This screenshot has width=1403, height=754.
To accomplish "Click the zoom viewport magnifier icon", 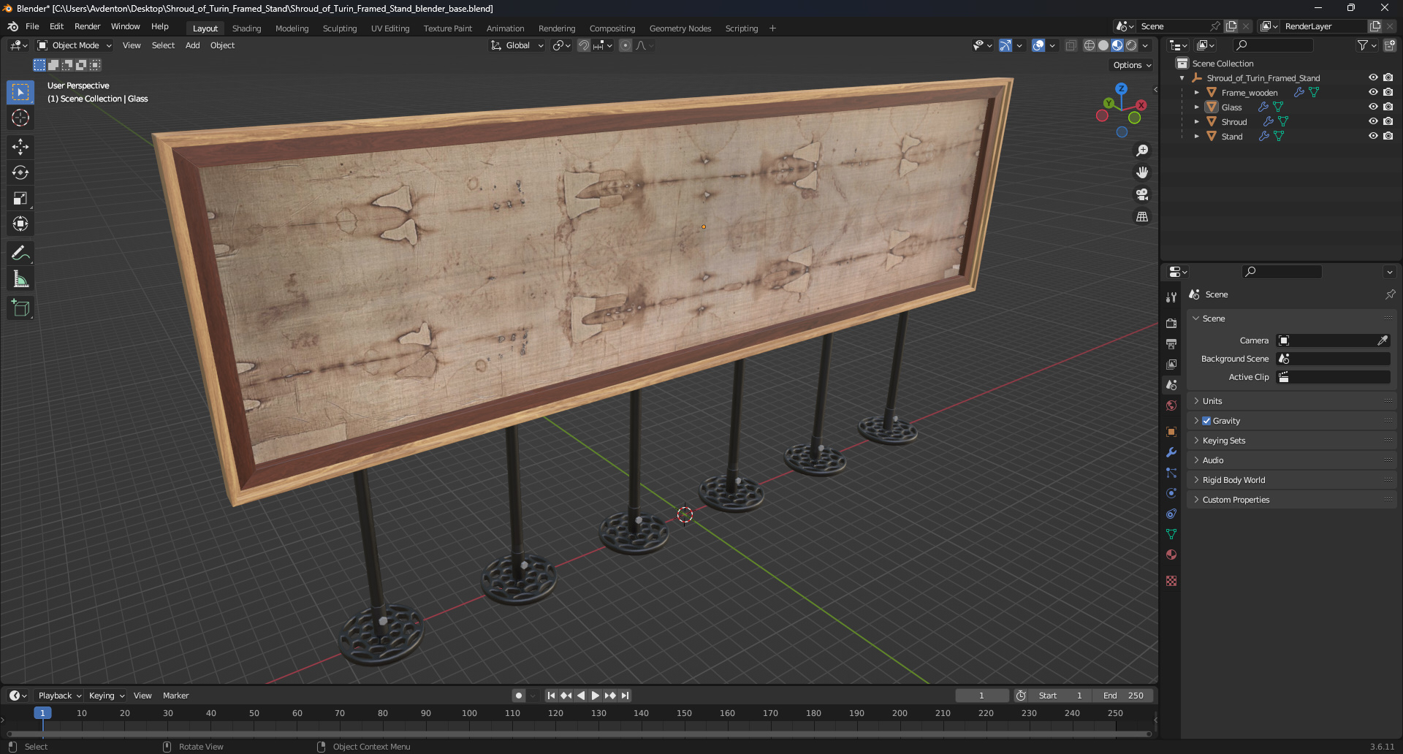I will tap(1142, 151).
